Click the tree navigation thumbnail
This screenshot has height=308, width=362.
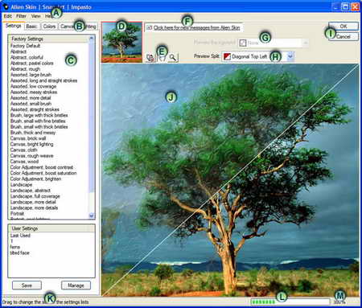pyautogui.click(x=121, y=43)
